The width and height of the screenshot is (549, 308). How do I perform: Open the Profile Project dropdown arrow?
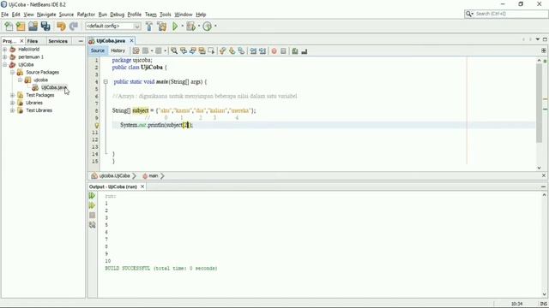click(x=215, y=27)
